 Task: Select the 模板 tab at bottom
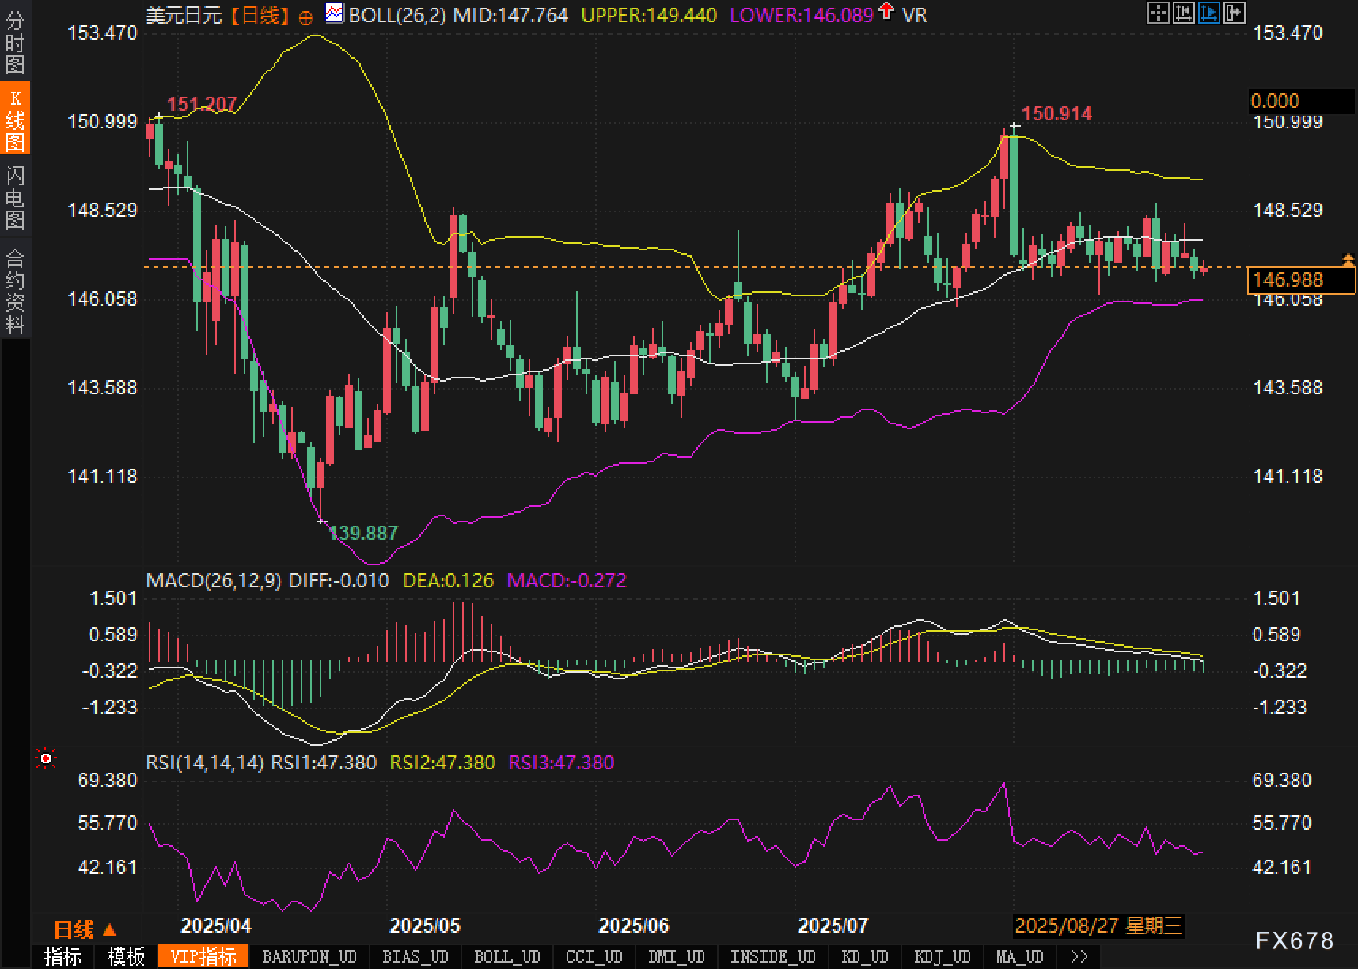(x=126, y=956)
